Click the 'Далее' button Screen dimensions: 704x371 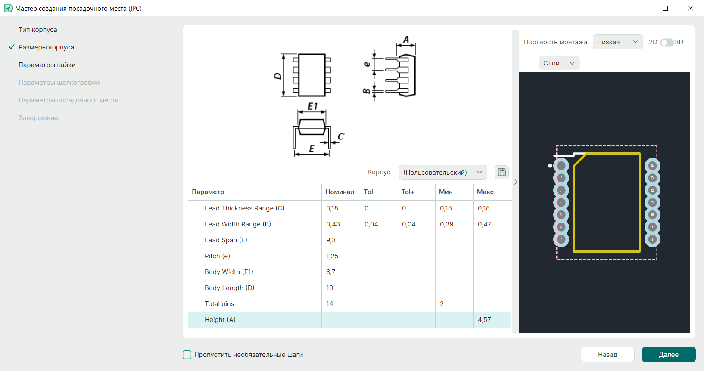point(668,355)
